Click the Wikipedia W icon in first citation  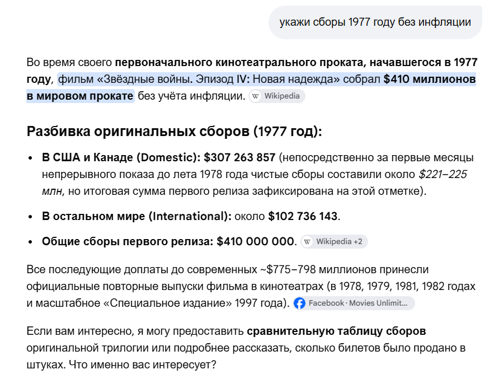(256, 96)
